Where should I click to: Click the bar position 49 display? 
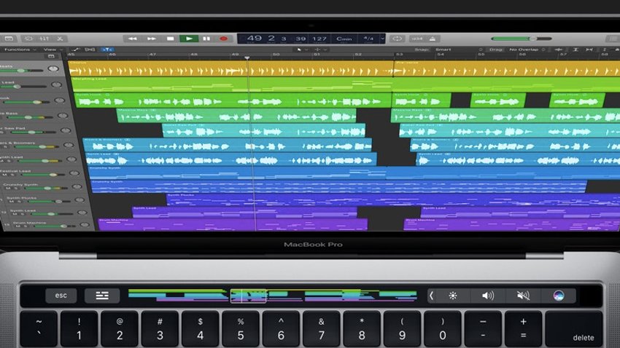point(254,39)
